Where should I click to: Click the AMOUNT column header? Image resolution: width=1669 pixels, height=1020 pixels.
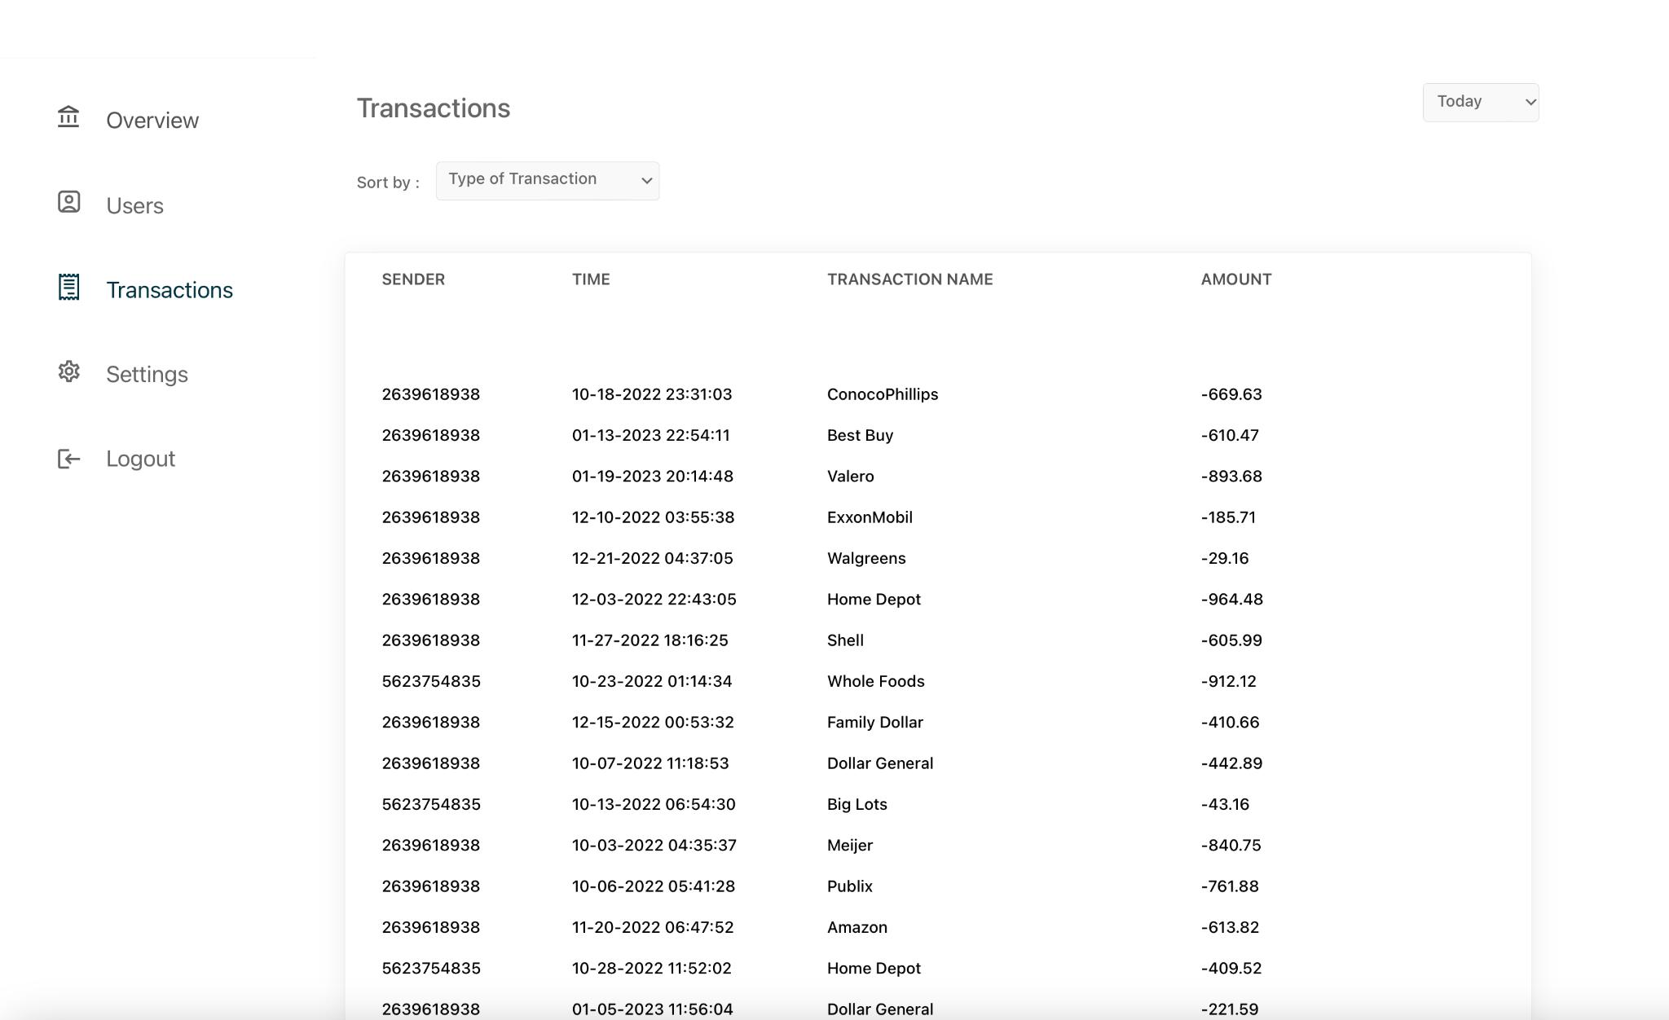[x=1235, y=279]
